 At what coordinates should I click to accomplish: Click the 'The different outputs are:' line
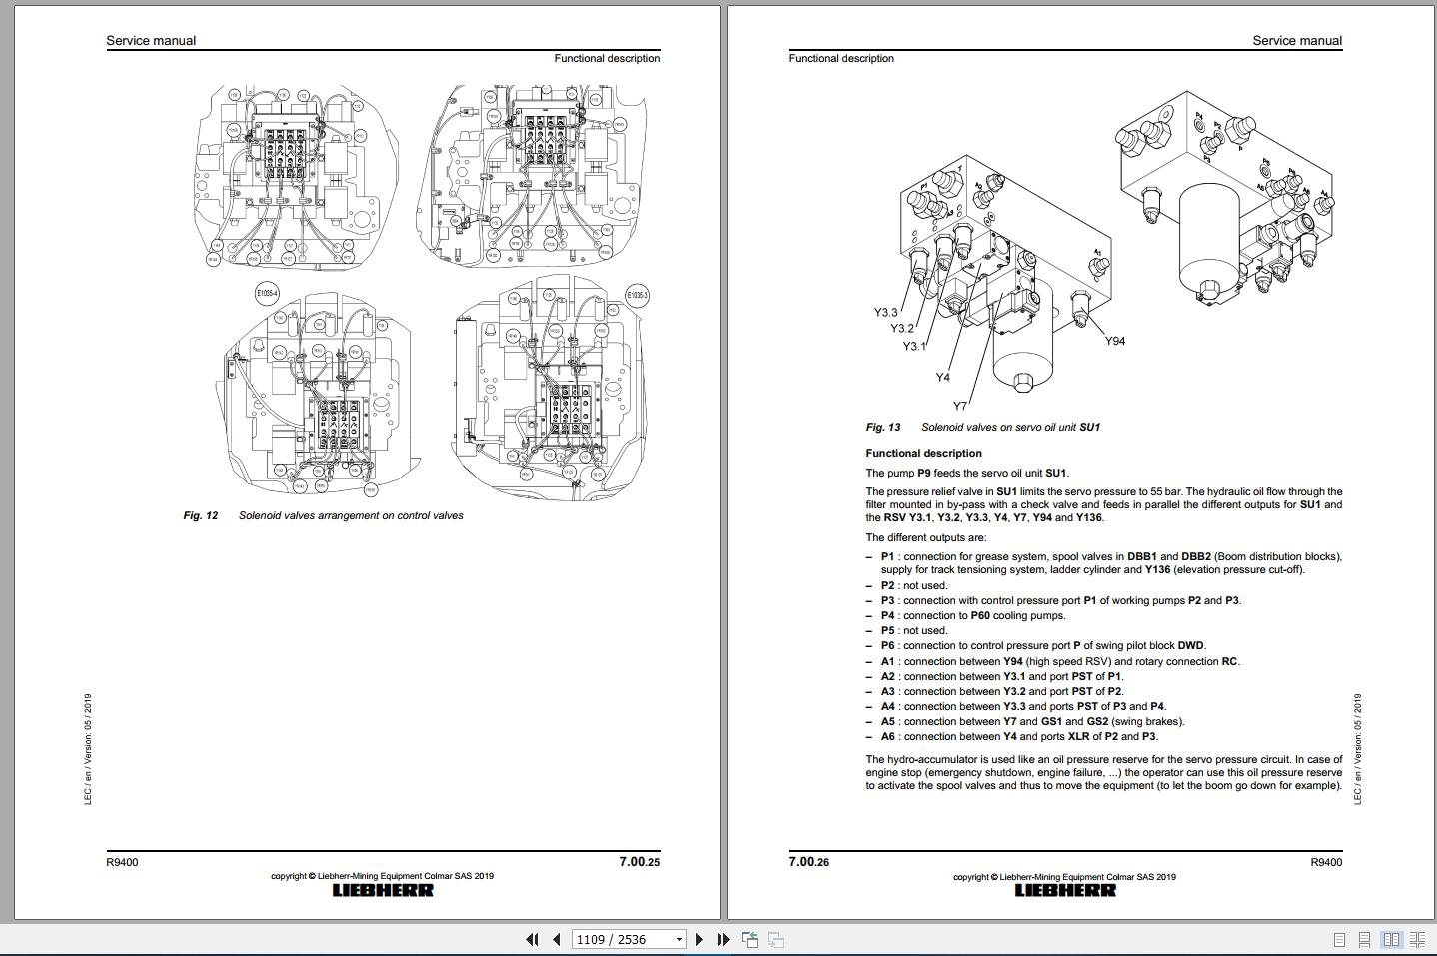click(x=926, y=537)
